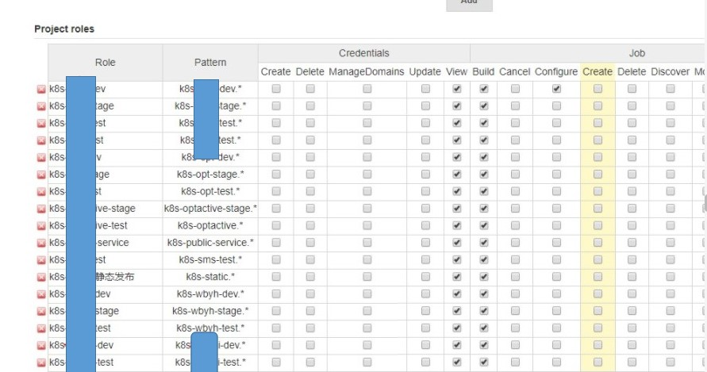The width and height of the screenshot is (707, 372).
Task: Delete the role with pattern k8s-wbyh-dev.*
Action: pos(41,294)
